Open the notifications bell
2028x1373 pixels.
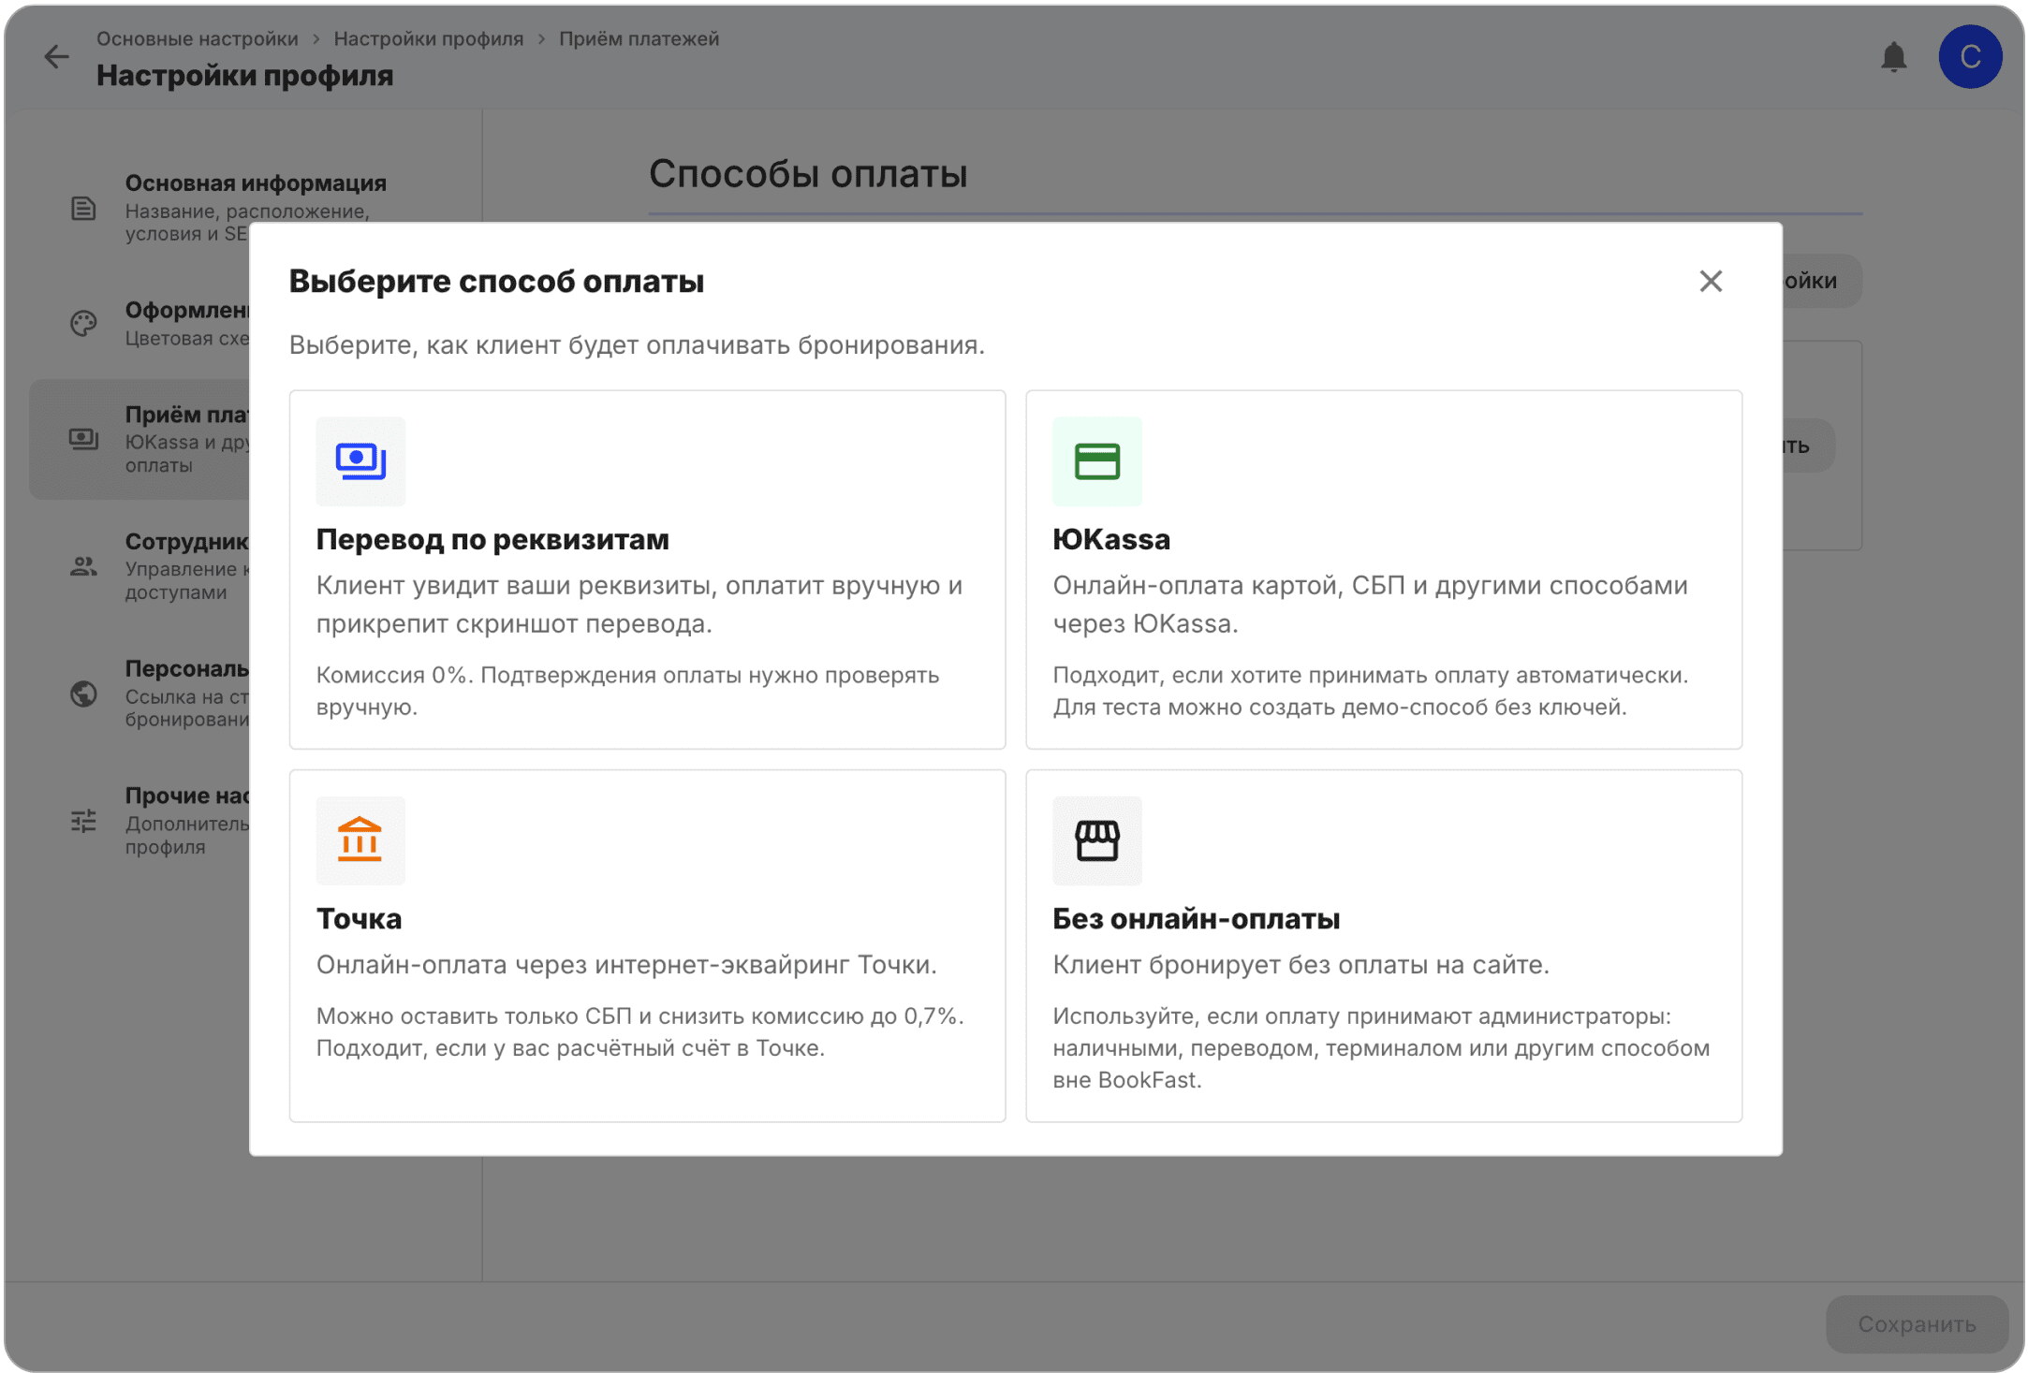coord(1893,57)
